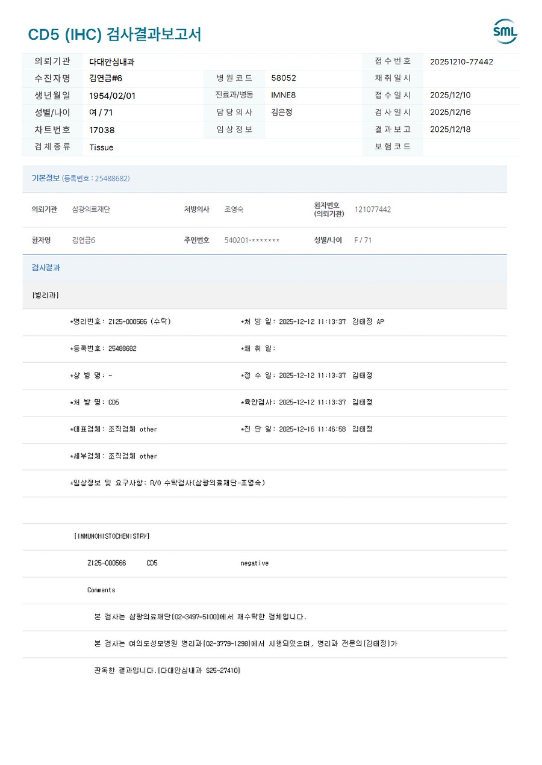Select the department value 'IMNE8'
The width and height of the screenshot is (542, 765).
284,95
